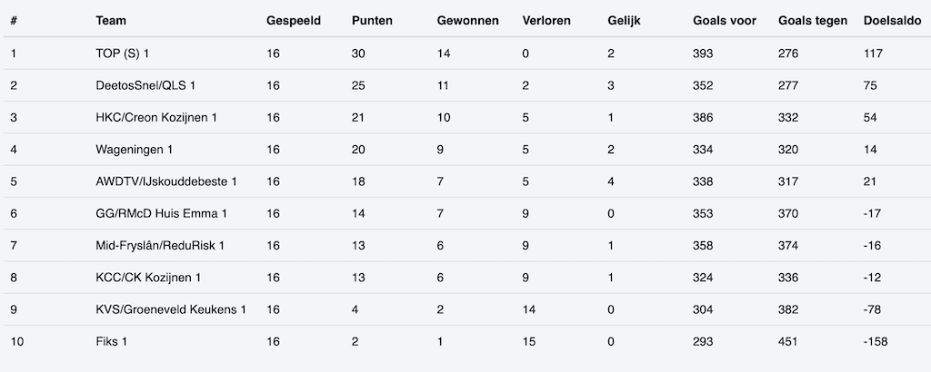Open the DeetosSnel/QLS 1 team row
The height and width of the screenshot is (372, 931).
point(145,85)
